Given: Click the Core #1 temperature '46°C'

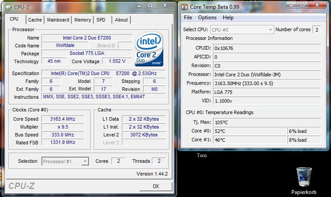Looking at the screenshot, I should coord(250,140).
